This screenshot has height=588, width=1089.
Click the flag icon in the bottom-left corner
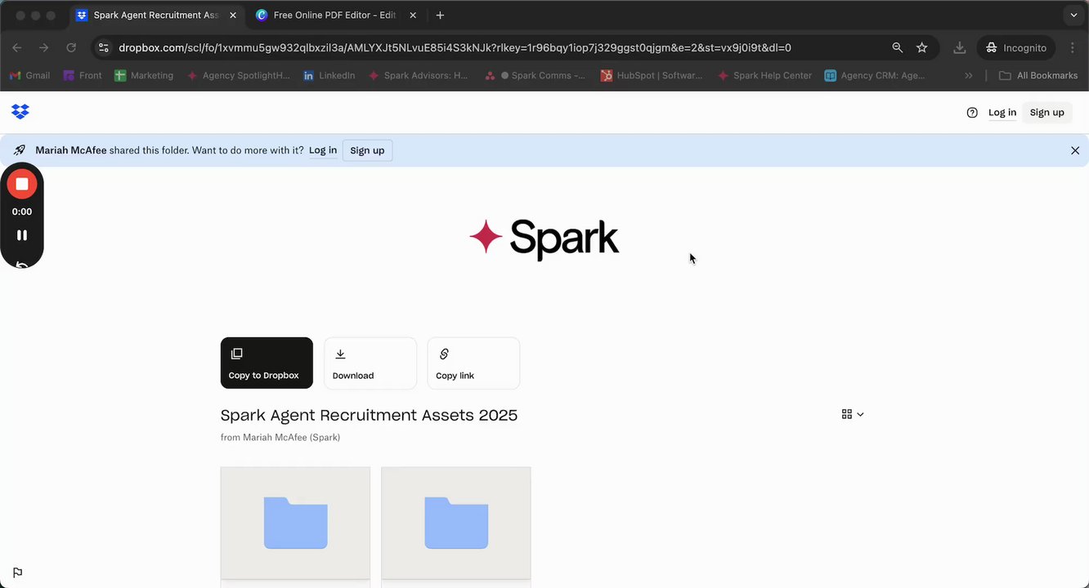point(17,572)
